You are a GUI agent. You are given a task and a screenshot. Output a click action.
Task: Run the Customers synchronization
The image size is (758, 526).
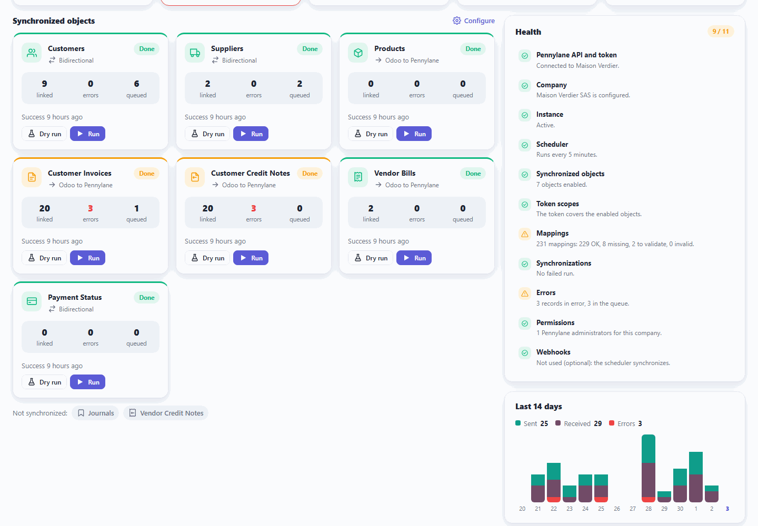pyautogui.click(x=88, y=134)
